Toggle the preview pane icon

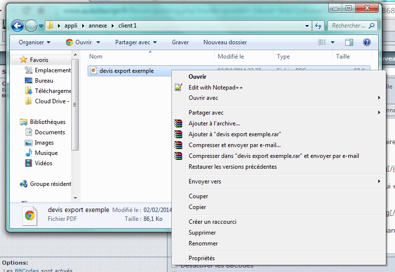click(349, 42)
